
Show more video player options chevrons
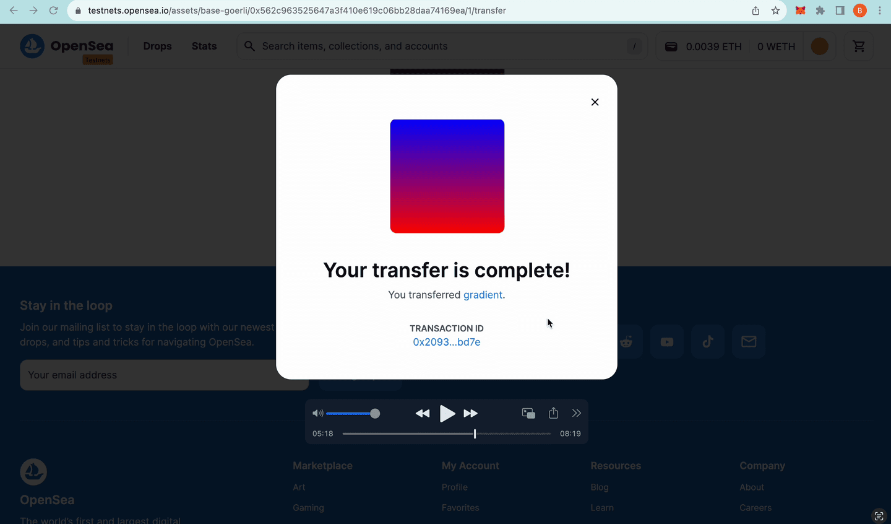click(577, 413)
